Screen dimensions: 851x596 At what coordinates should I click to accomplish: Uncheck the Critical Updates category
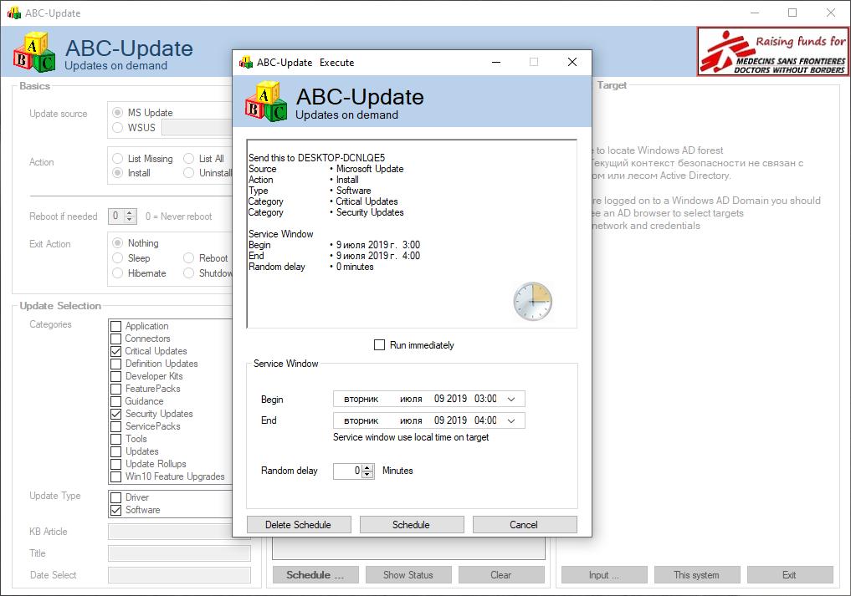(115, 351)
